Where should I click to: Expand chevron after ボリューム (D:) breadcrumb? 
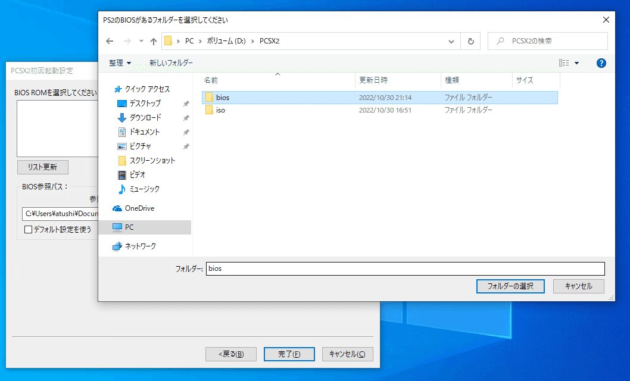[x=252, y=41]
